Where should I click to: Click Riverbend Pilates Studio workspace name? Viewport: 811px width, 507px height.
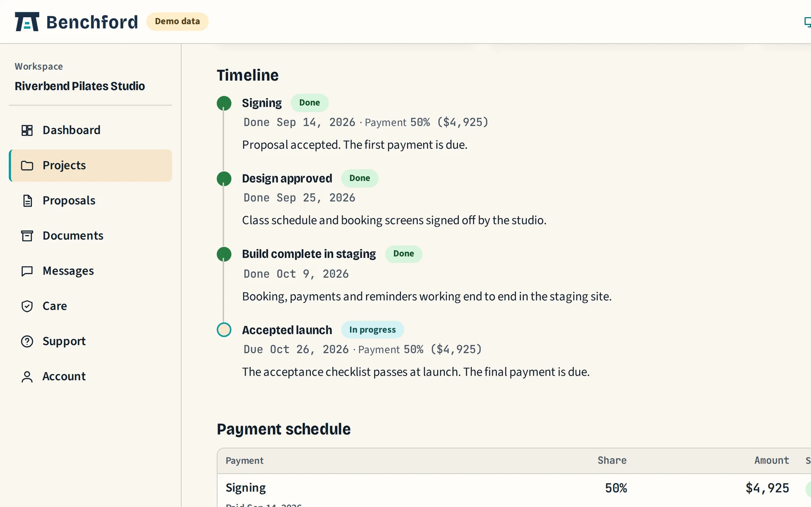(80, 86)
